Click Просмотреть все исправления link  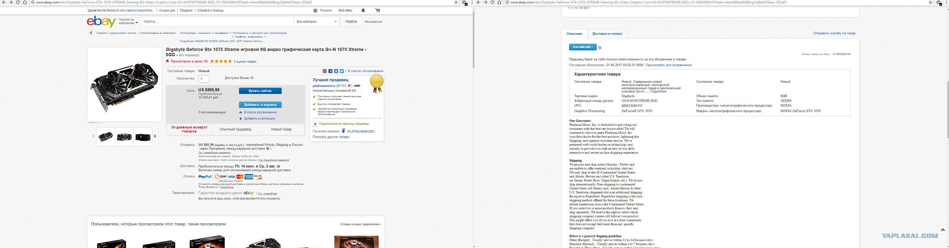point(668,65)
